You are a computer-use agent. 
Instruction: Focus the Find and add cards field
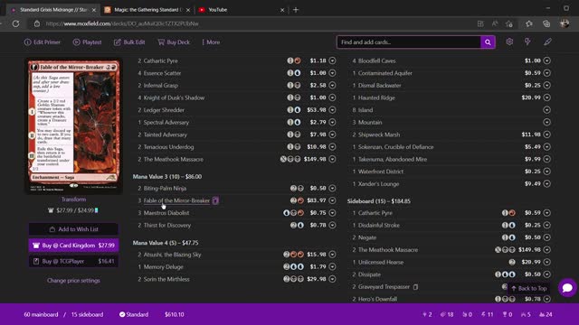tap(409, 42)
